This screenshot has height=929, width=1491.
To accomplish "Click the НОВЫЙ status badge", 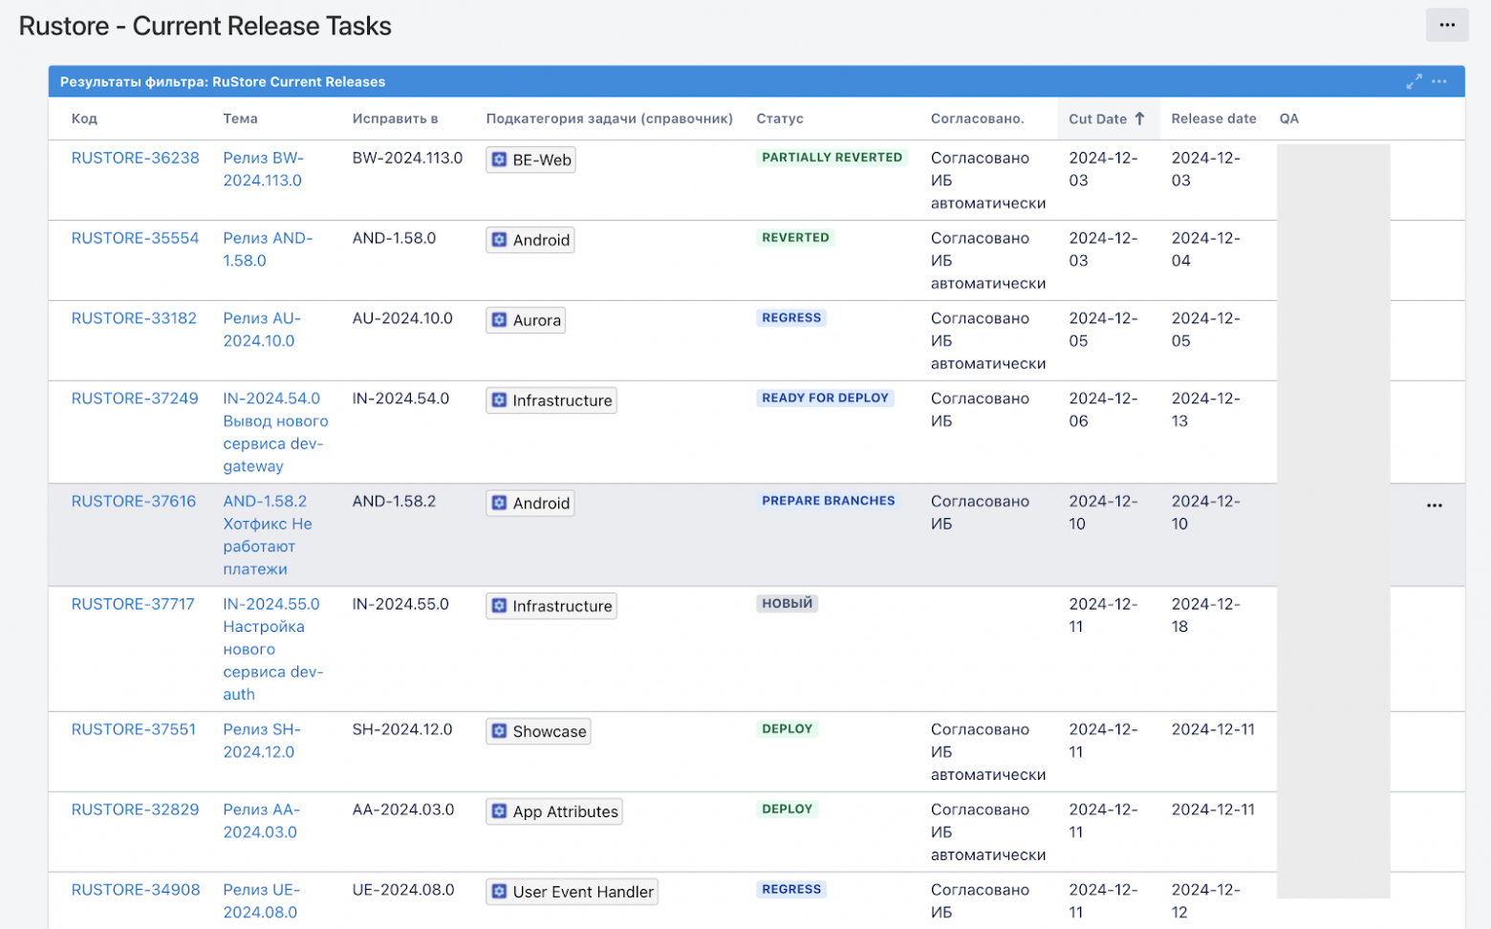I will click(x=787, y=604).
